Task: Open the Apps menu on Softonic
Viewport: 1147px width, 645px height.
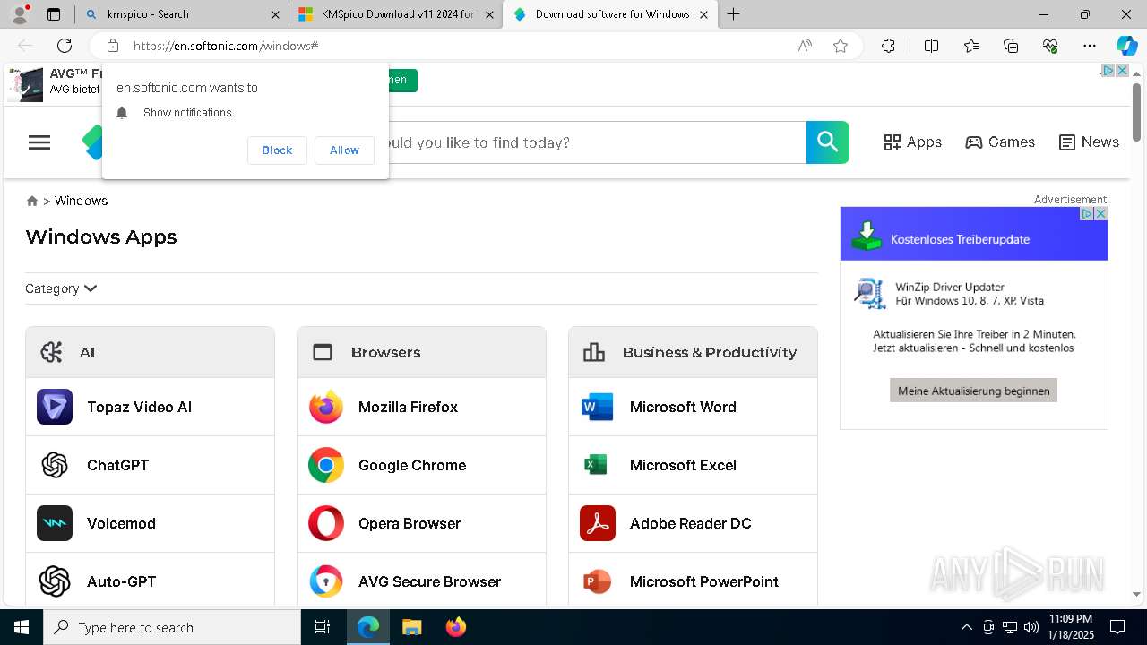Action: (x=912, y=142)
